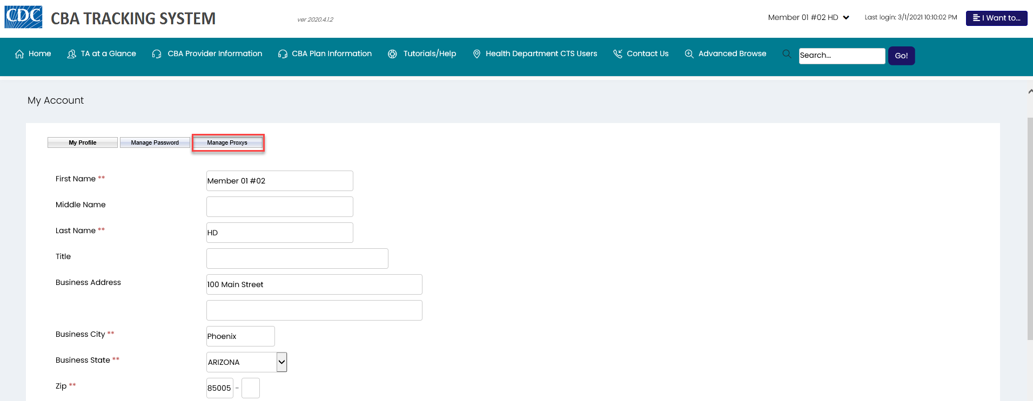Click the CBA Plan Information headset icon
Screen dimensions: 1033x401
283,54
